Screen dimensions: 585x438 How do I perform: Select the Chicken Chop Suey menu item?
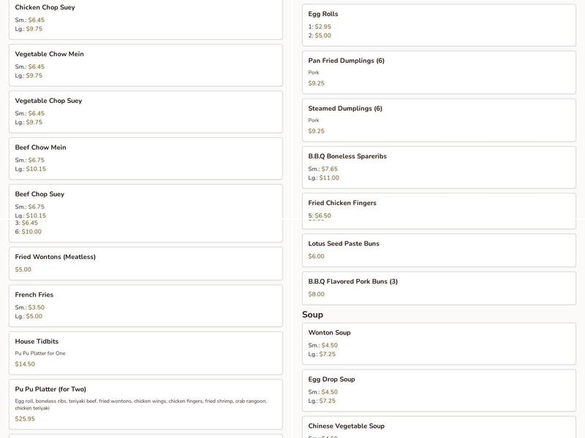(146, 19)
